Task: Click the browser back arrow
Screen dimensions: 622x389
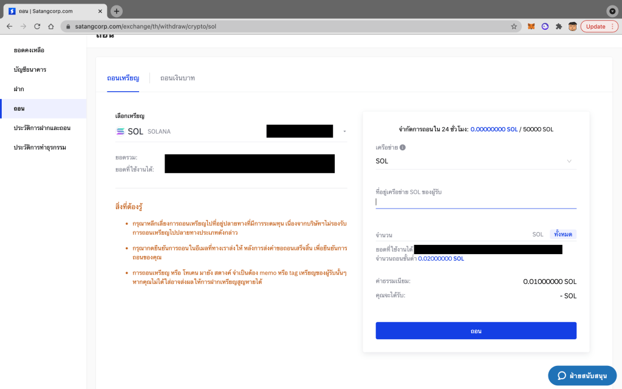Action: (x=9, y=27)
